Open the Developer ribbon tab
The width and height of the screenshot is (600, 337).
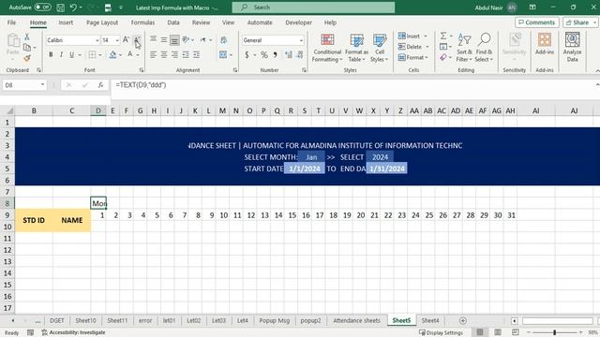(x=298, y=22)
